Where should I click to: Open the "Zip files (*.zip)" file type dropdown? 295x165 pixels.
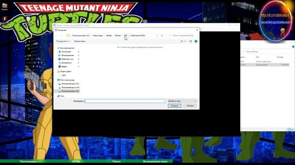coord(183,101)
